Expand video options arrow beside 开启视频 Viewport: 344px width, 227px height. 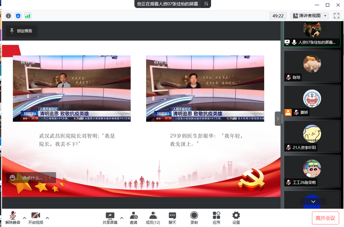tap(47, 218)
